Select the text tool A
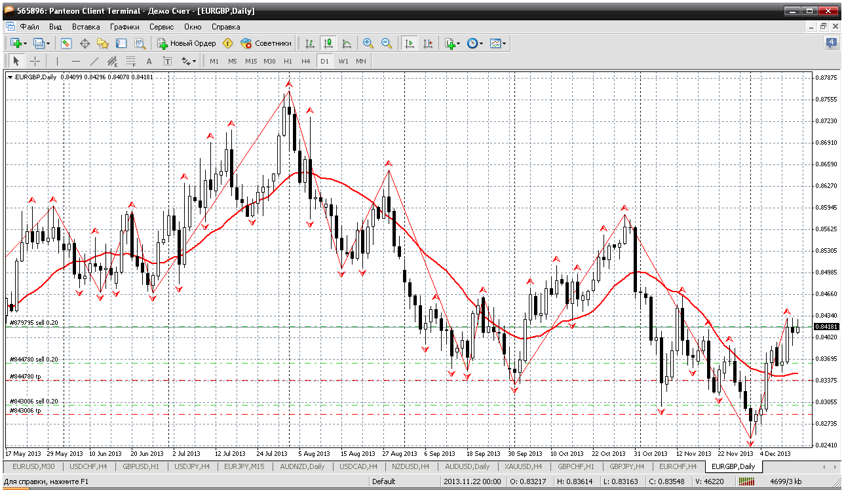This screenshot has width=844, height=490. tap(149, 61)
